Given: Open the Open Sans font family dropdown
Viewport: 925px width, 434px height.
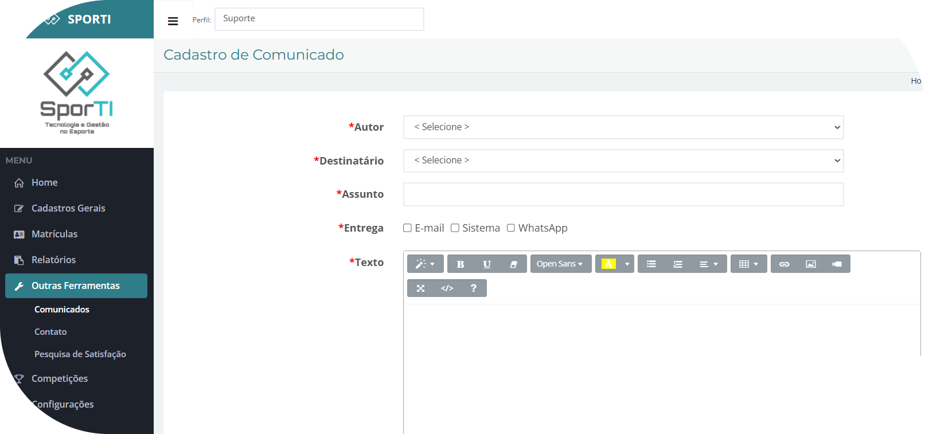Looking at the screenshot, I should (560, 264).
